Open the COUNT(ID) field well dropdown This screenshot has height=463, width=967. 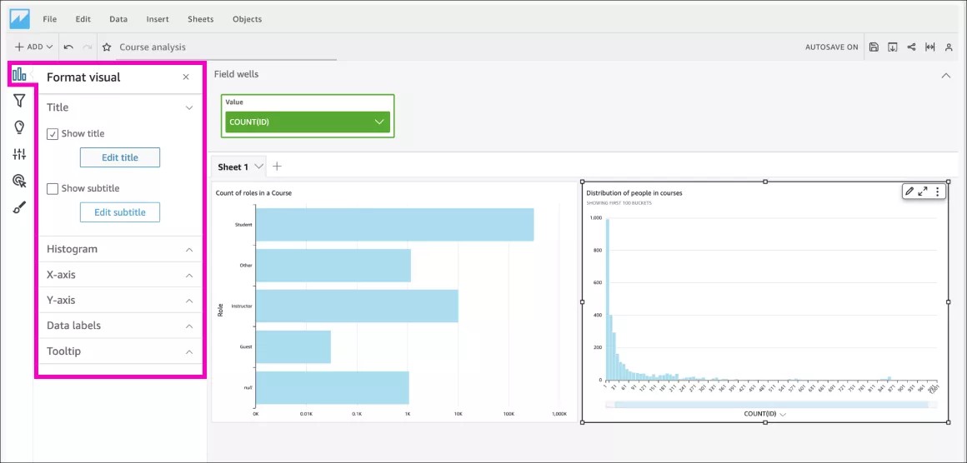[379, 122]
